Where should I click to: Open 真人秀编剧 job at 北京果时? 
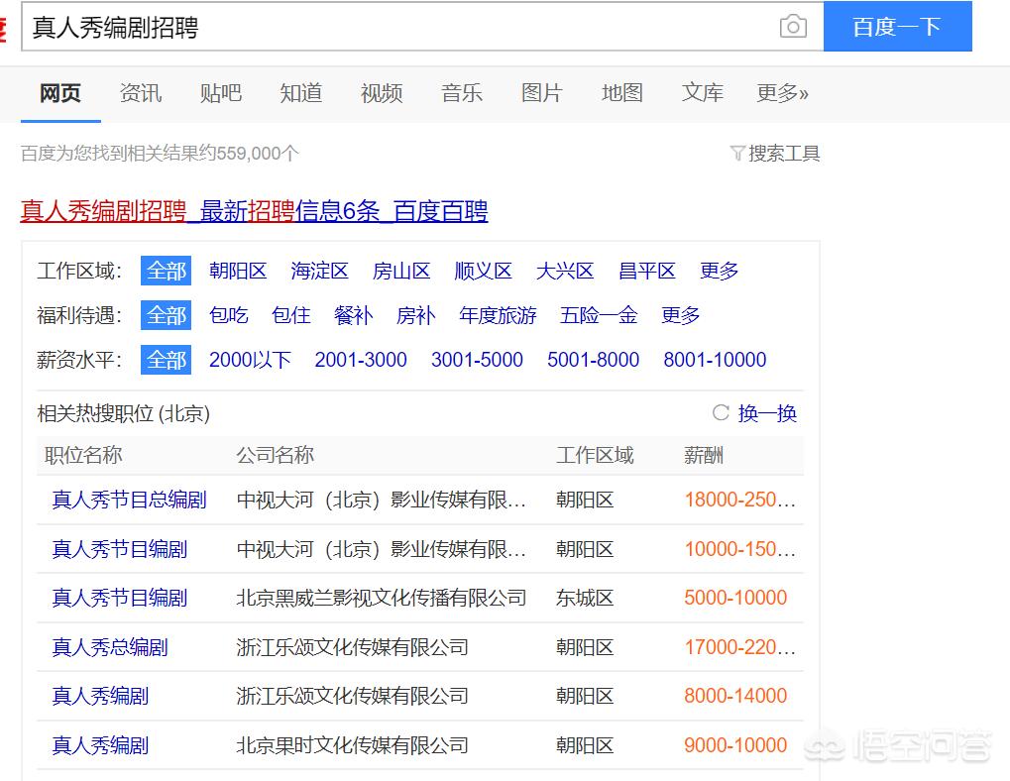click(100, 745)
